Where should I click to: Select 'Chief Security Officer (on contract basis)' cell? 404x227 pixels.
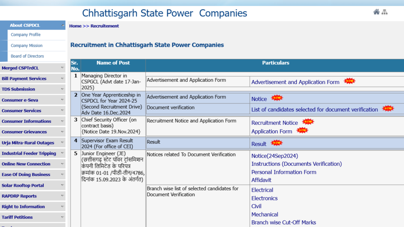point(113,126)
